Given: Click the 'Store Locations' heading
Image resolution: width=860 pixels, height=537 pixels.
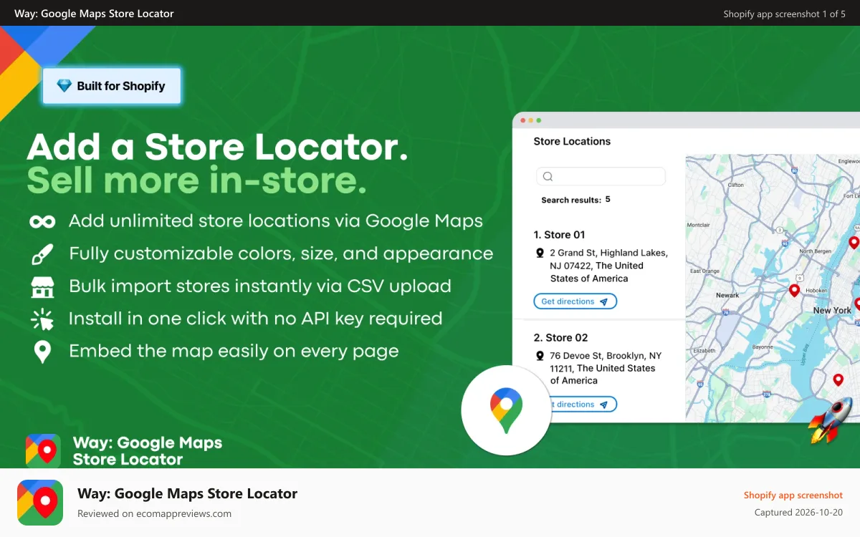Looking at the screenshot, I should click(572, 142).
